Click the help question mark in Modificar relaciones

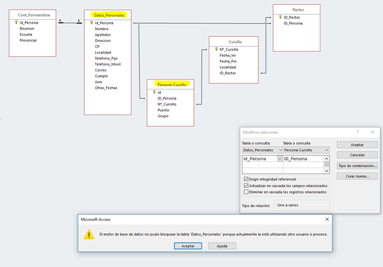pos(357,131)
